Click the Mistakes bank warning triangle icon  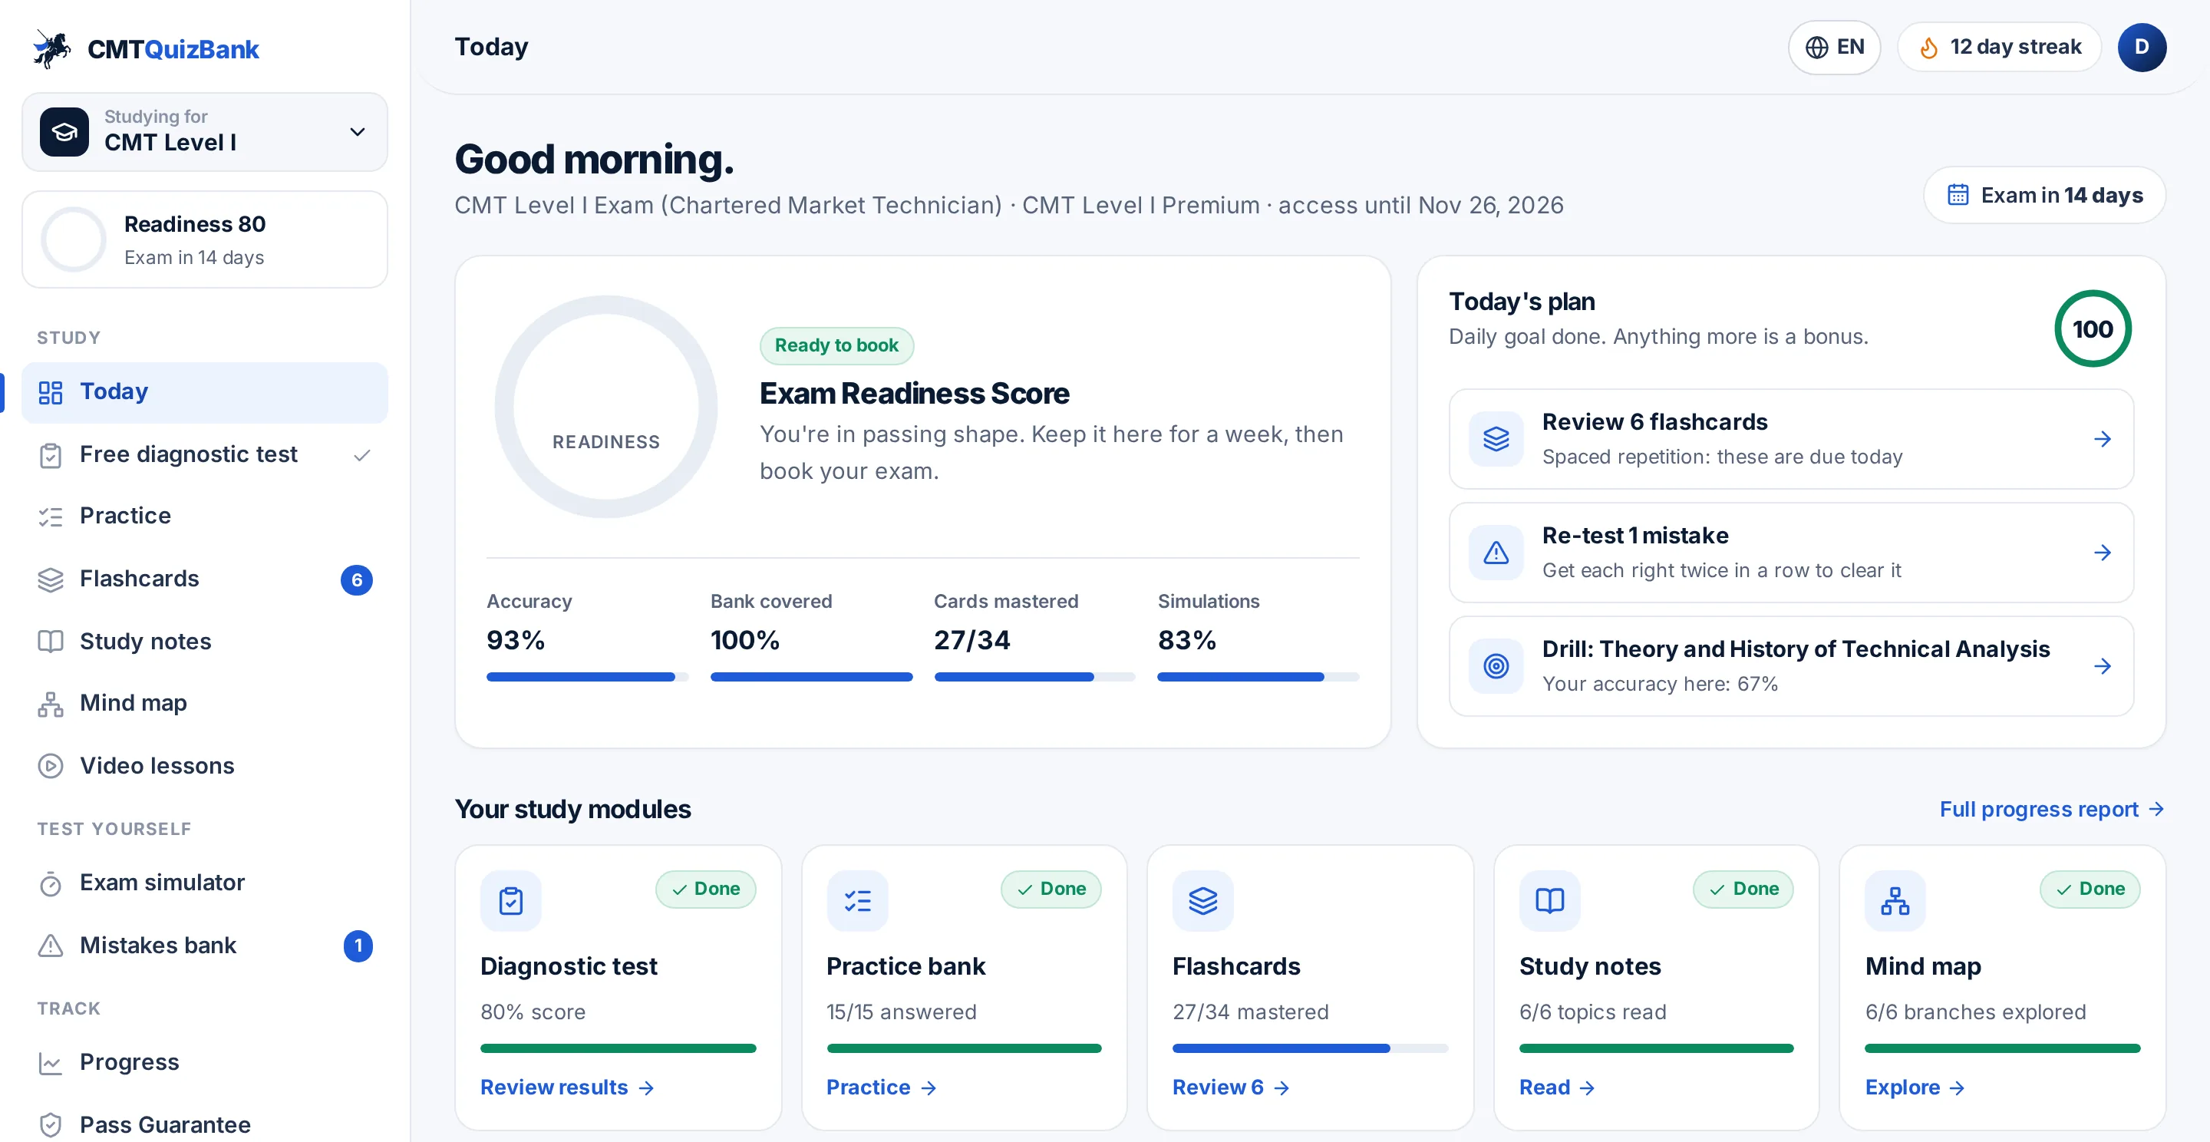[x=51, y=946]
